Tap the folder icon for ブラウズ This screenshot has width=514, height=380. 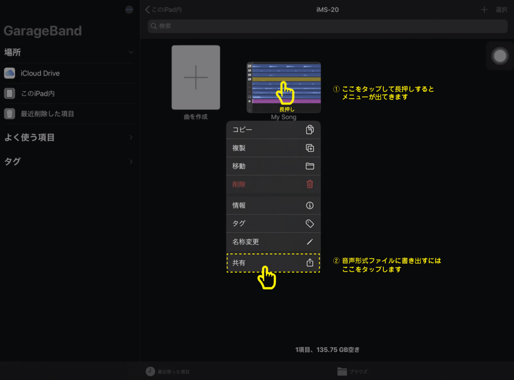point(342,371)
